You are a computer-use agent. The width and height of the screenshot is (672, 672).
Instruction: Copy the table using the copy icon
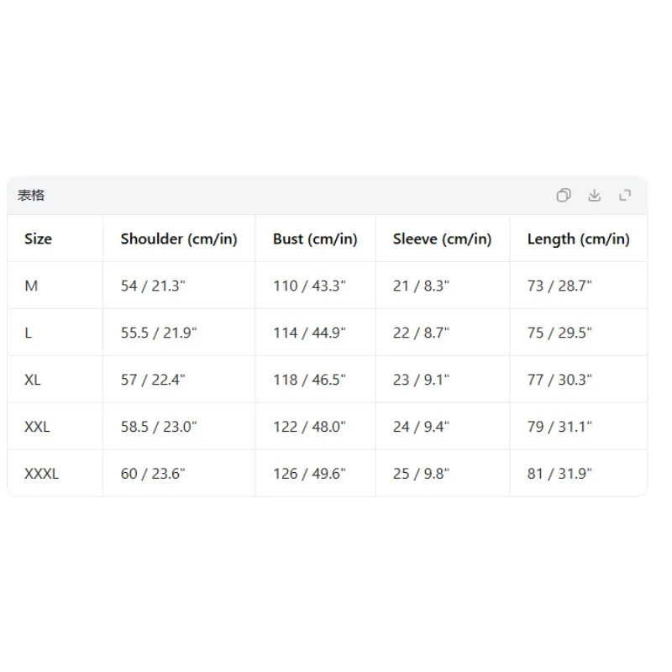[x=563, y=195]
